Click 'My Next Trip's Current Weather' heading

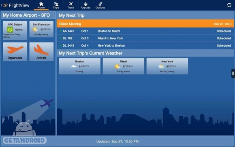(90, 53)
